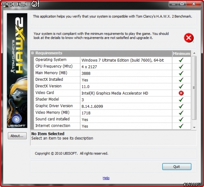Open the About... dialog

(x=17, y=136)
